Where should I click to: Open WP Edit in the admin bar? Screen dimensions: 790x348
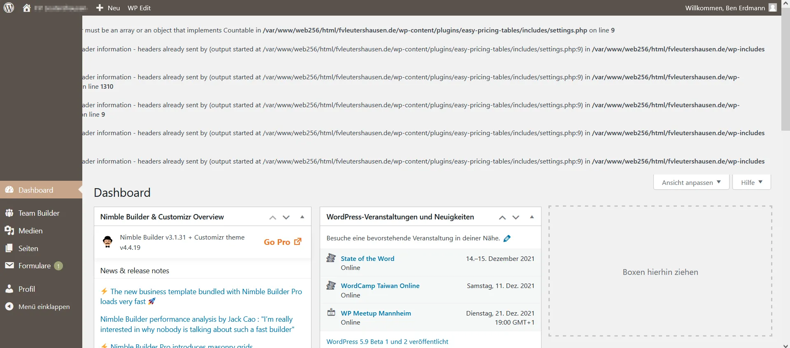tap(139, 8)
